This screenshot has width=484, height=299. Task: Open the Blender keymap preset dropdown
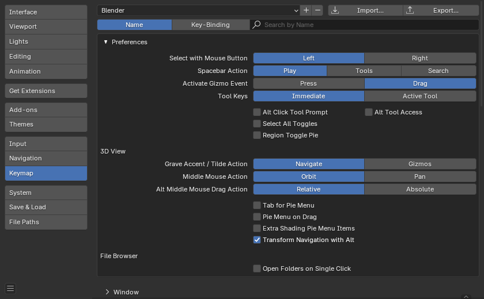[x=198, y=10]
